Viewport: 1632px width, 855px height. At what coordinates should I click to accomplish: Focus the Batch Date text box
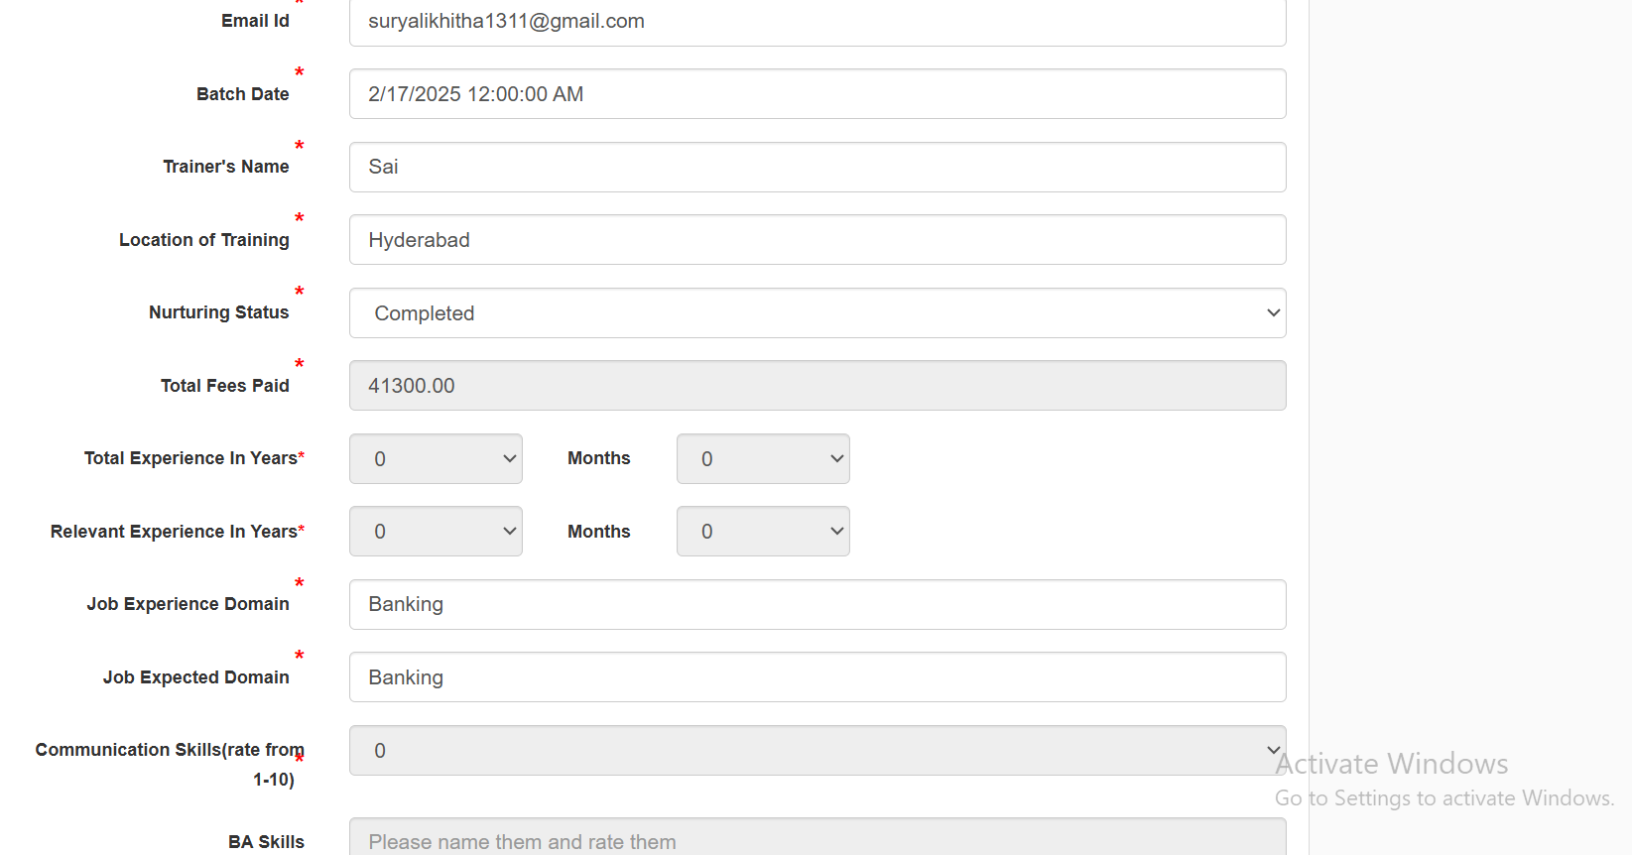tap(816, 94)
